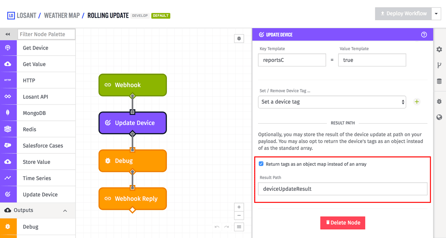Image resolution: width=446 pixels, height=238 pixels.
Task: Undo the last canvas action
Action: pyautogui.click(x=217, y=227)
